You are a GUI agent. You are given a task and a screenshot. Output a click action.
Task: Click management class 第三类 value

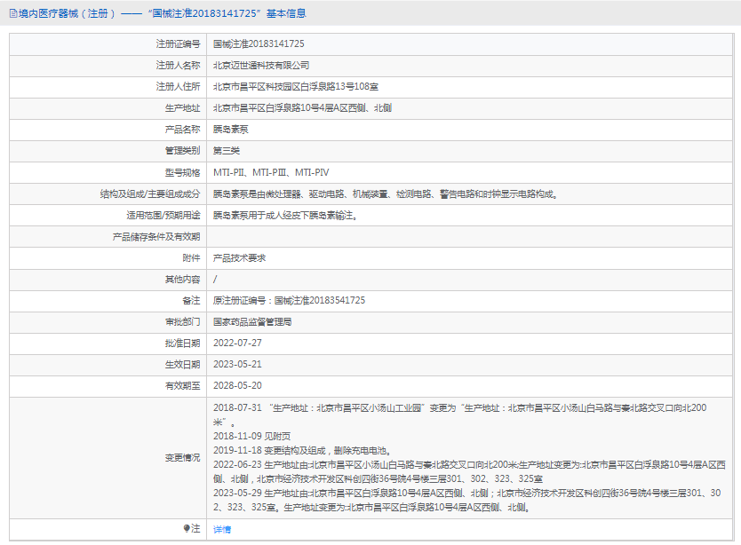[x=227, y=151]
